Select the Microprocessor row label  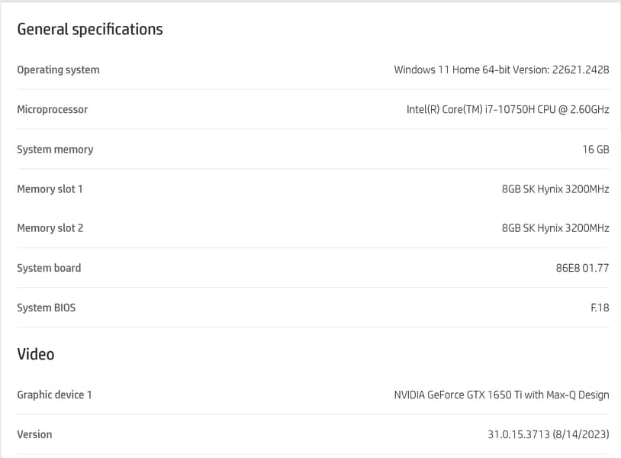(x=52, y=109)
